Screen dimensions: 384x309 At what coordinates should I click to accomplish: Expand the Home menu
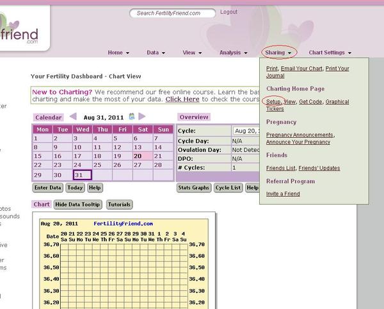(x=118, y=53)
